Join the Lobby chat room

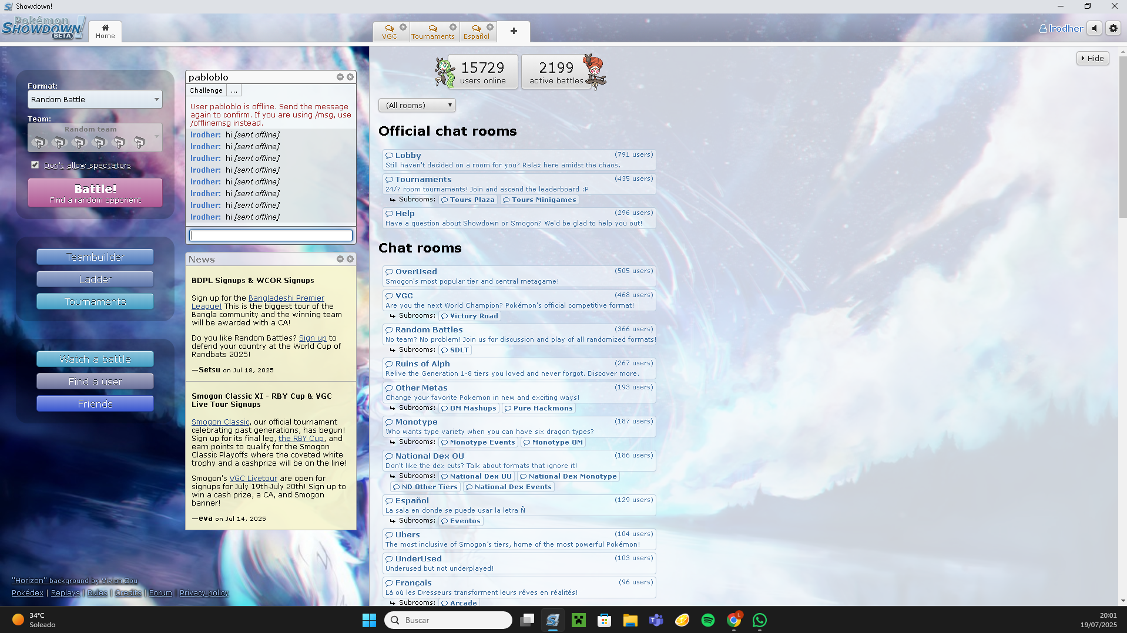519,160
